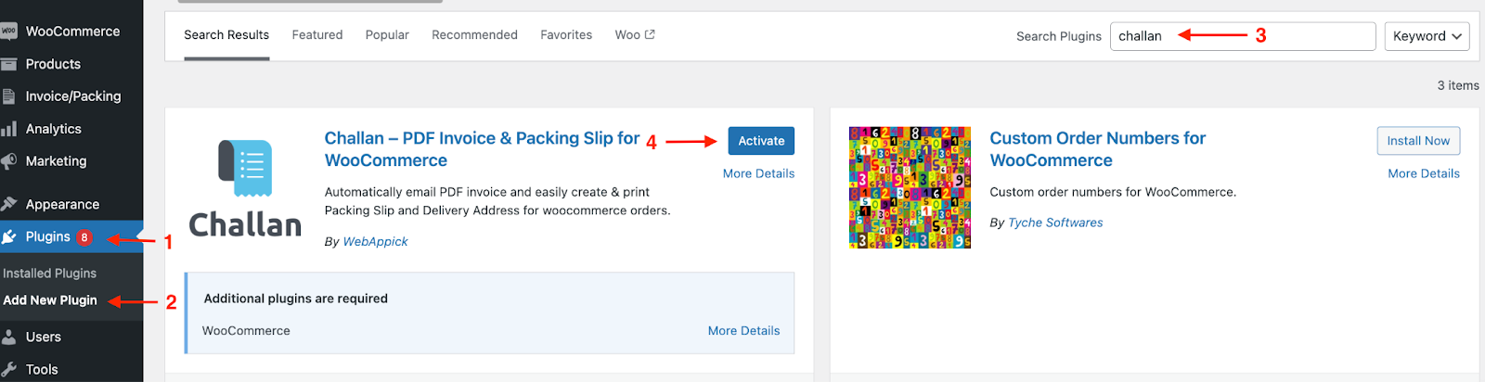Switch to the Popular tab
1485x382 pixels.
(x=387, y=35)
